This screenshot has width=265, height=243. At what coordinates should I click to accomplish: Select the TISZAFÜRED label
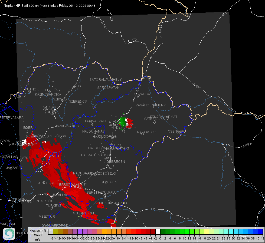click(x=55, y=156)
